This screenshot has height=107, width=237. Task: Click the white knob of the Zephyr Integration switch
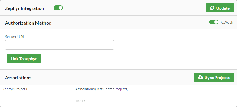[60, 8]
